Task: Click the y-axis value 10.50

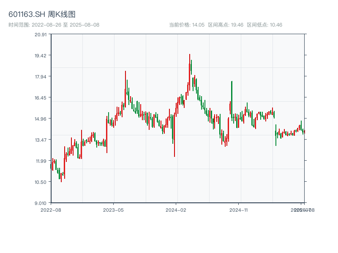Action: 41,182
